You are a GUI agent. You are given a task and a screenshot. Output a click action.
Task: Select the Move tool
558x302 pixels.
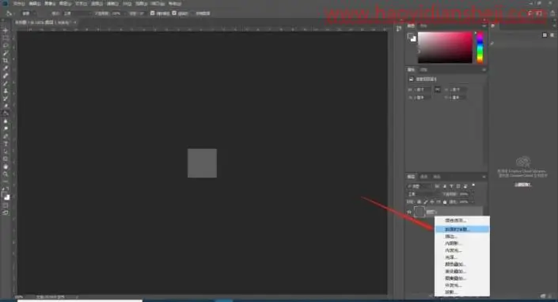click(x=6, y=30)
